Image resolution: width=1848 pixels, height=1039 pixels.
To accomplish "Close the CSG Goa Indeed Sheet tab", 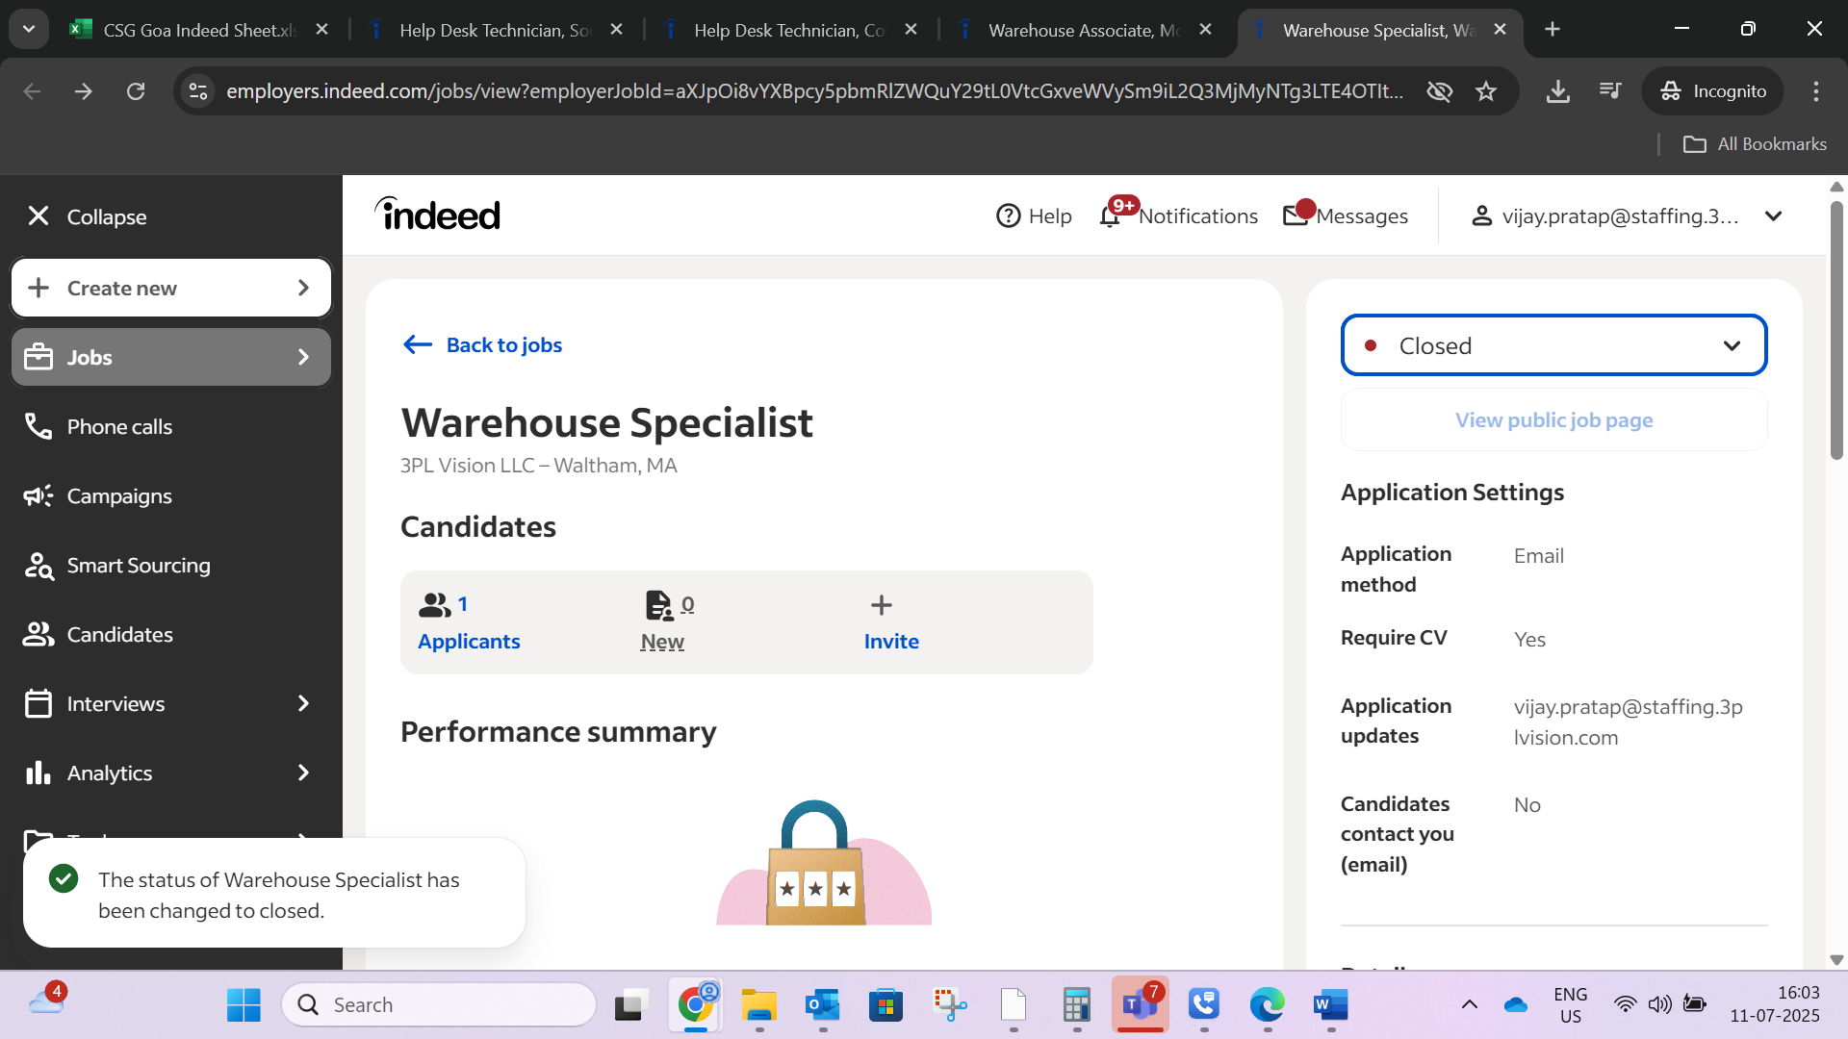I will 322,30.
